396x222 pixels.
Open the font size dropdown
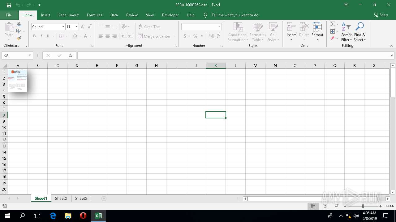[x=76, y=27]
